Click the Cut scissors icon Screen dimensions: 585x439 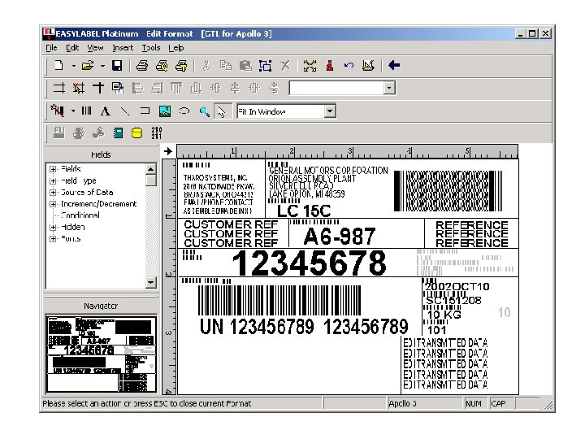(206, 66)
